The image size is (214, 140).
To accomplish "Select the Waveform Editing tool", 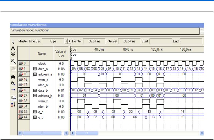I will click(x=13, y=54).
